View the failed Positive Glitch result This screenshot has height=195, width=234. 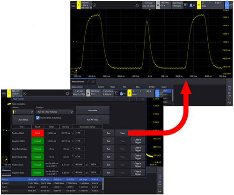pos(123,133)
